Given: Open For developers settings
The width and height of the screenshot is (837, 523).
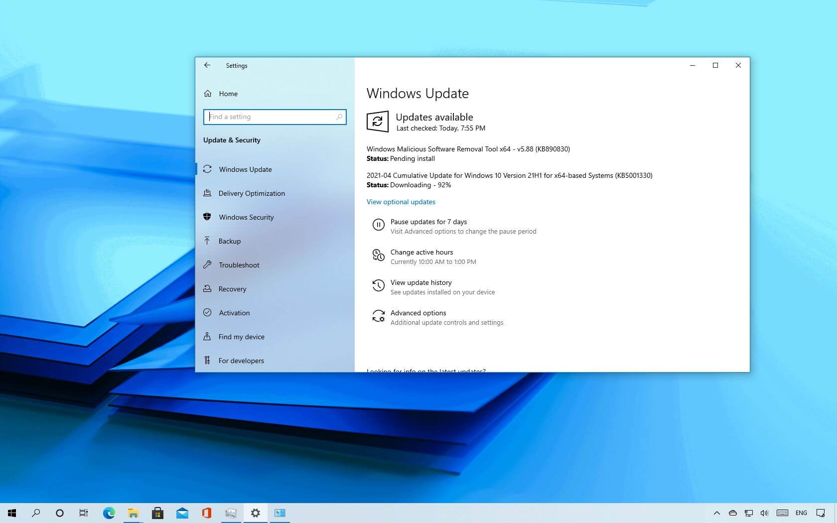Looking at the screenshot, I should [275, 361].
